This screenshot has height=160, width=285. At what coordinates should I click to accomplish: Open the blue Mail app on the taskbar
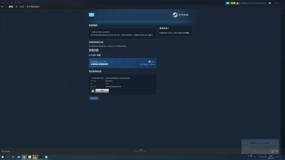[19, 157]
